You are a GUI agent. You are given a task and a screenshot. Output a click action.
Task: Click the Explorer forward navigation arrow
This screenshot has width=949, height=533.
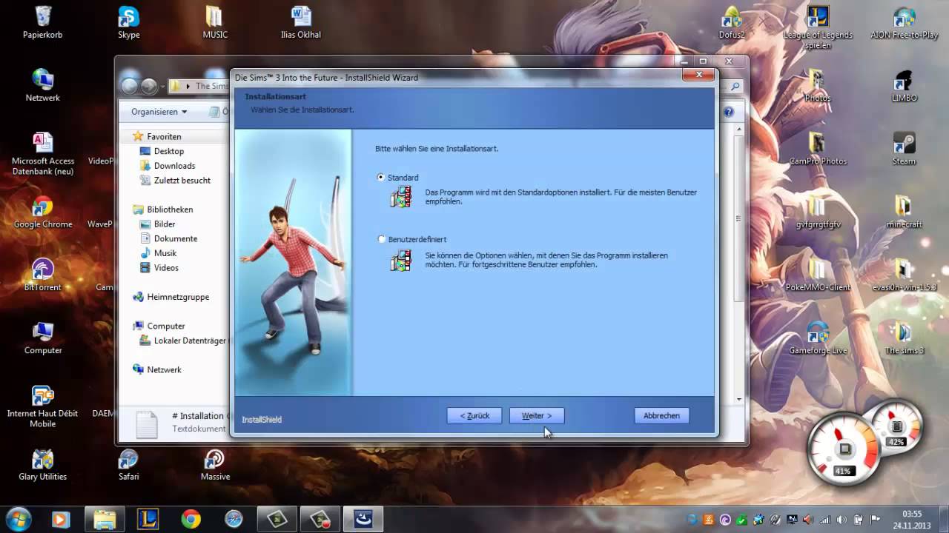149,86
